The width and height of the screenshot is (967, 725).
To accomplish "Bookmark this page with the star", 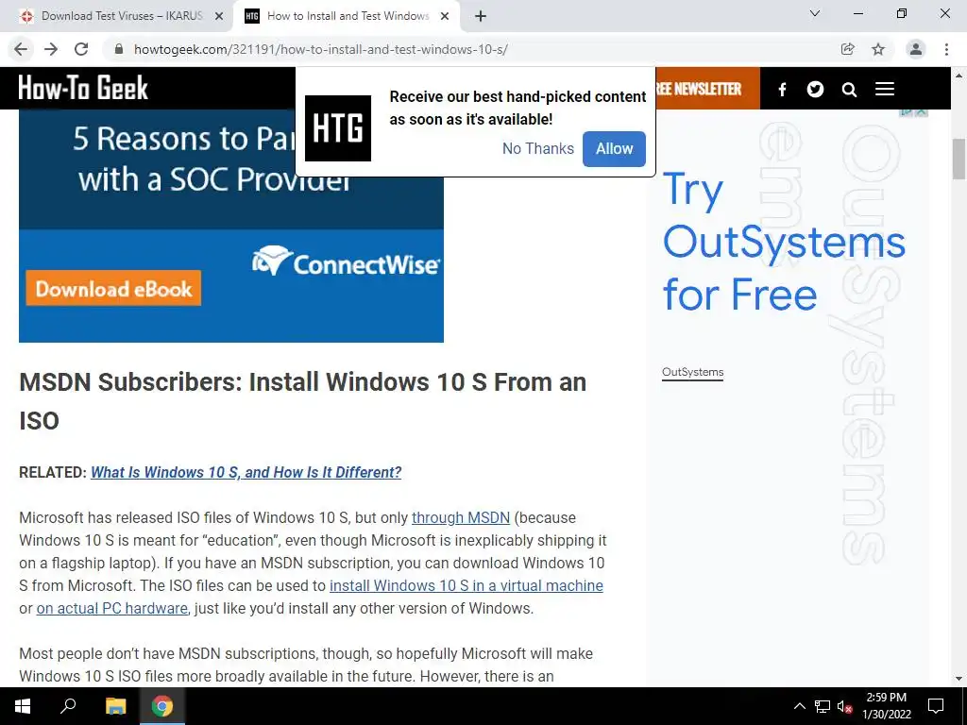I will pyautogui.click(x=878, y=49).
